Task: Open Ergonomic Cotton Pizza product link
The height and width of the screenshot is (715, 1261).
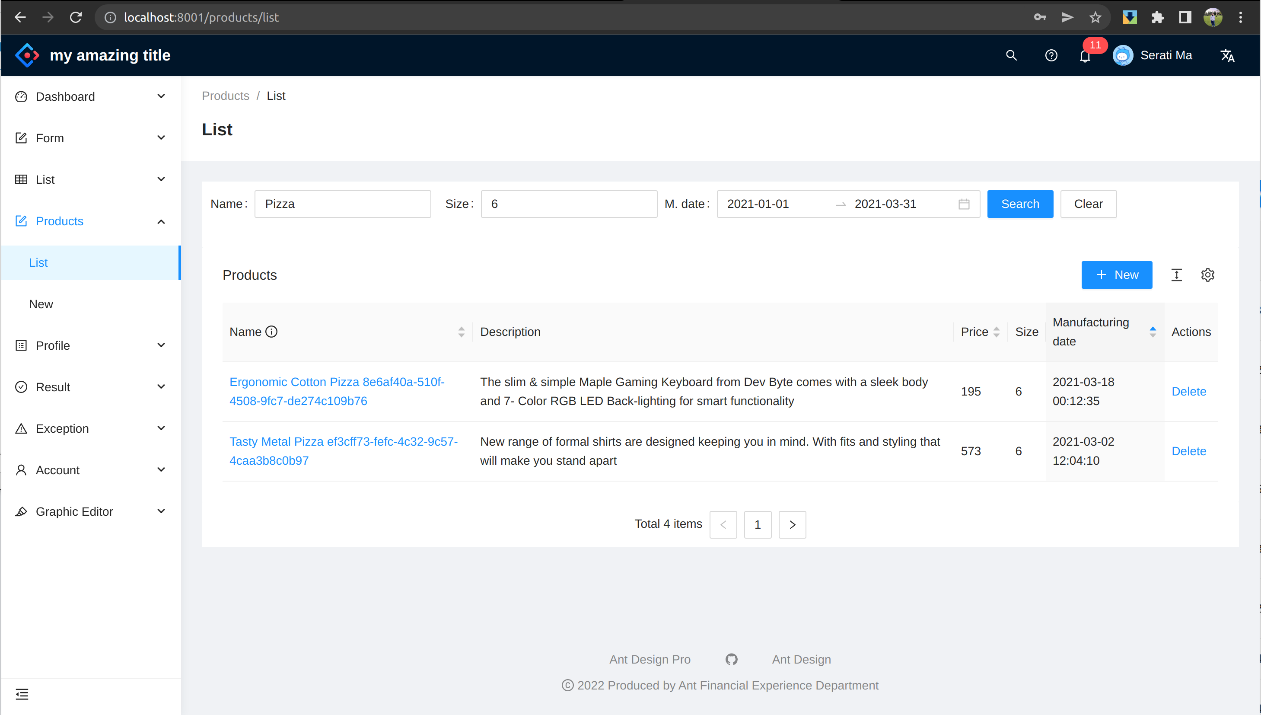Action: click(336, 391)
